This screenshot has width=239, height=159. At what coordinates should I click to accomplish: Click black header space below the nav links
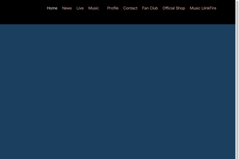click(119, 19)
